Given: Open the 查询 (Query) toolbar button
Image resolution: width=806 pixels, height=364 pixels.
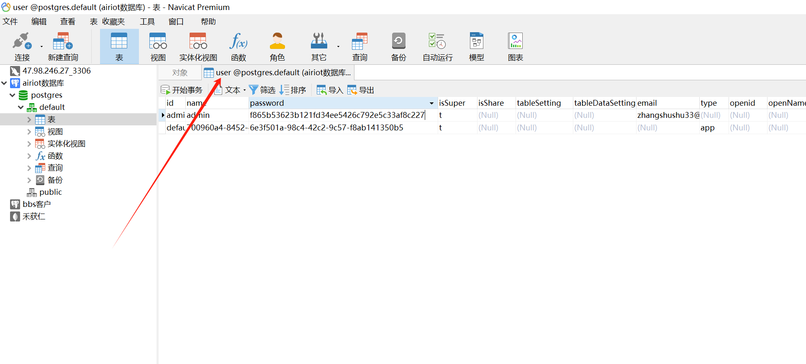Looking at the screenshot, I should (359, 46).
